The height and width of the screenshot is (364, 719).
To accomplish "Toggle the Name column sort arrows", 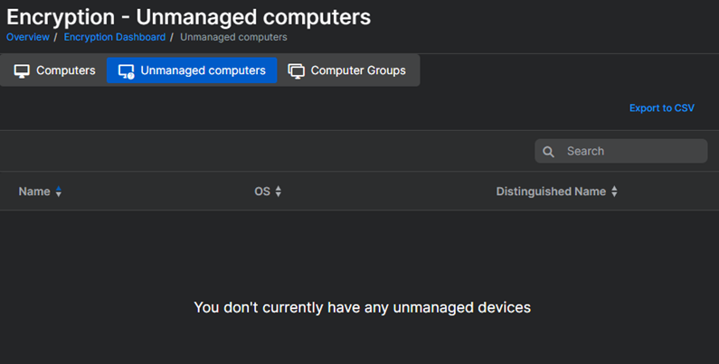I will [x=59, y=191].
